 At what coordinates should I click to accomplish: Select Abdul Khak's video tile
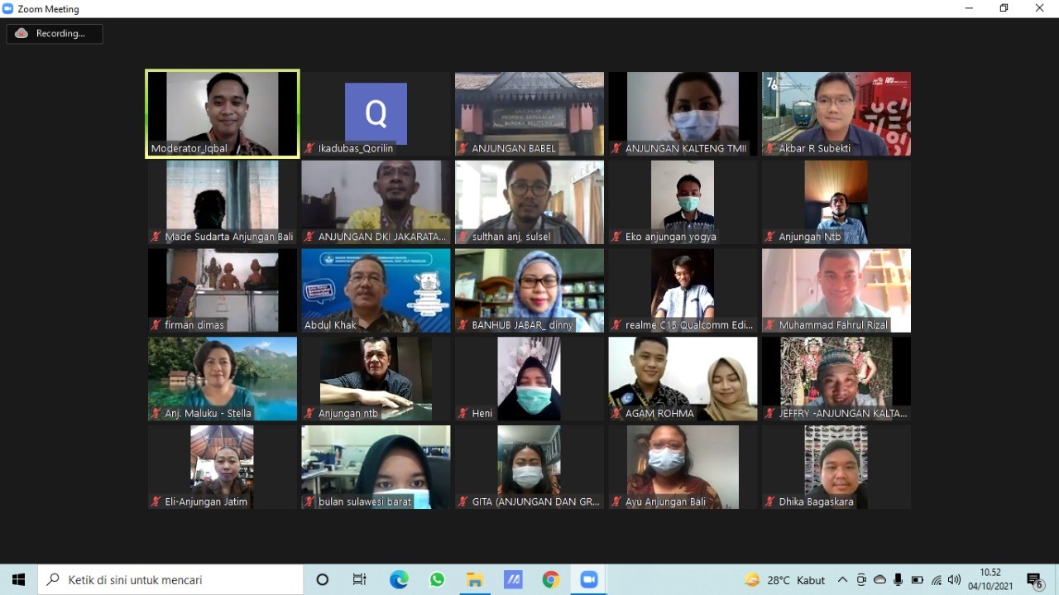point(376,290)
